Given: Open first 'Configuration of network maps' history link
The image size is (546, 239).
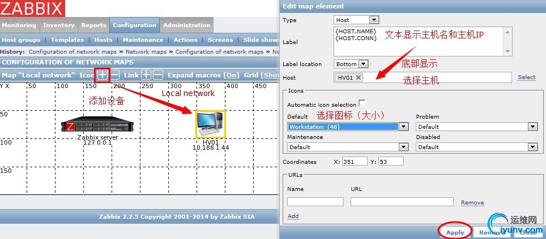Looking at the screenshot, I should (72, 51).
